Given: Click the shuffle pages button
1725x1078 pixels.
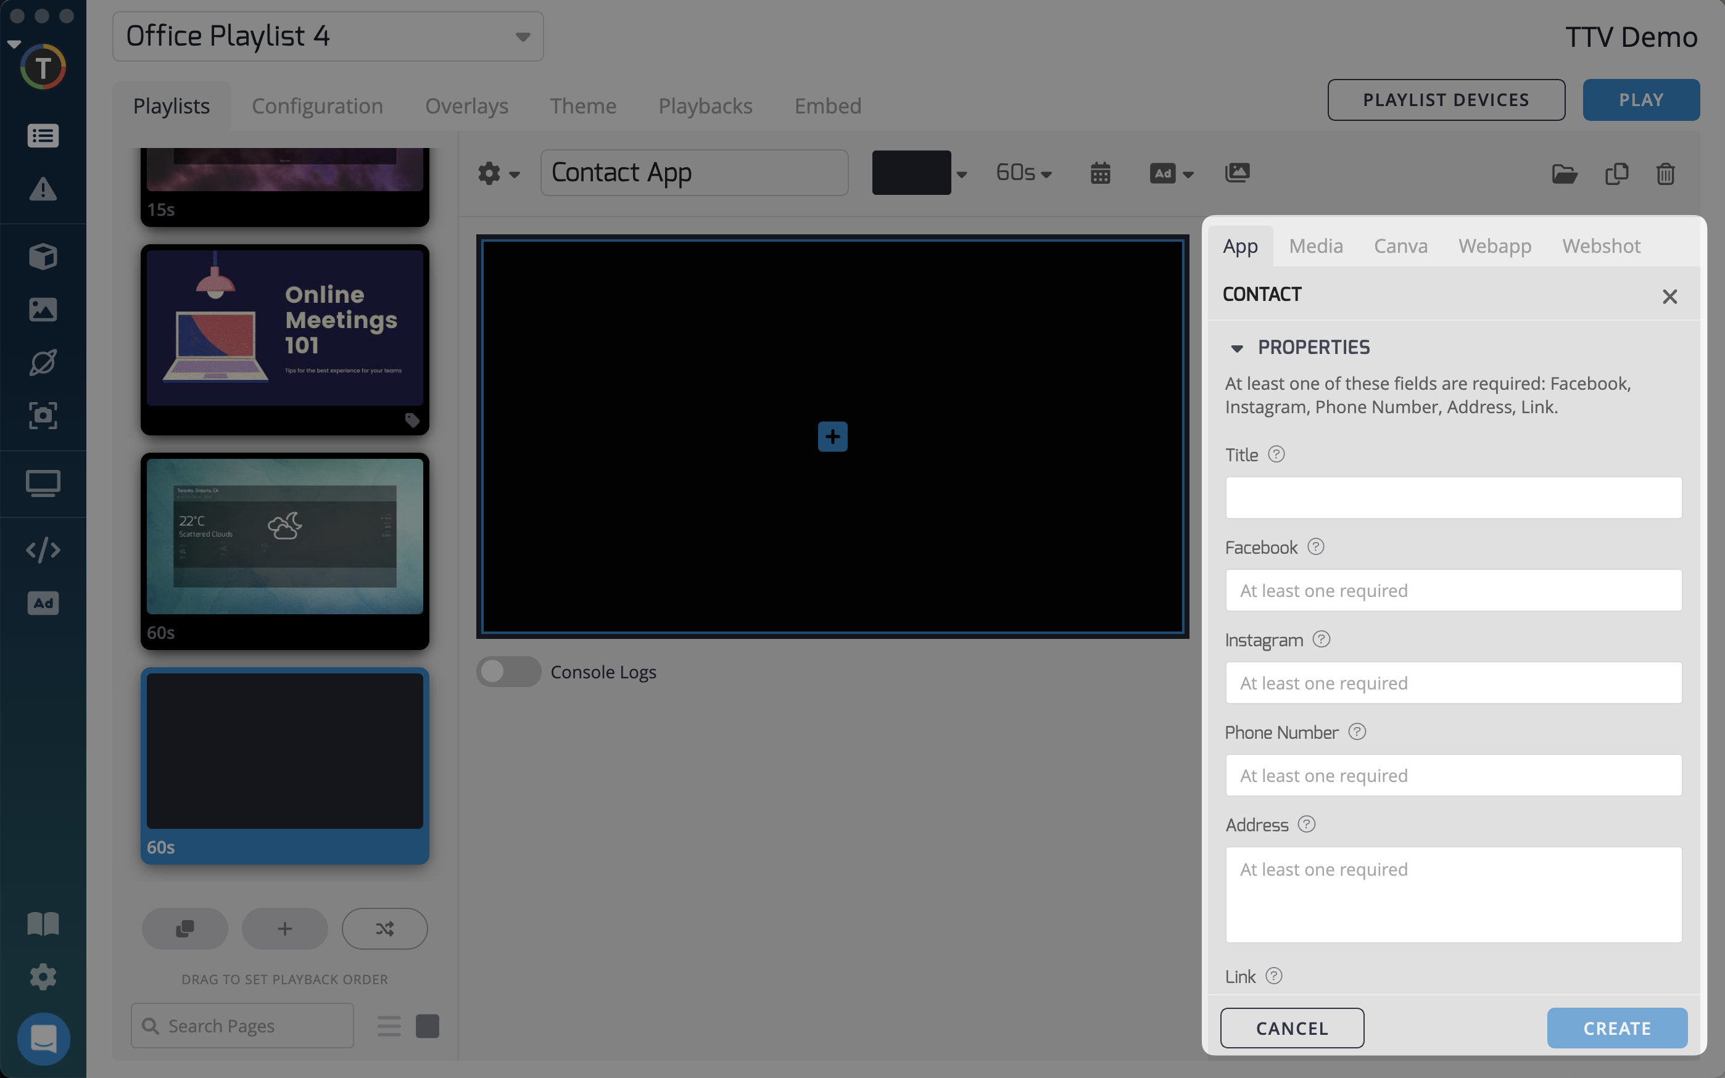Looking at the screenshot, I should 384,928.
